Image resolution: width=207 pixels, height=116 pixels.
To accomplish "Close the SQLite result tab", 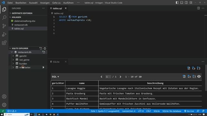I will tap(66, 62).
